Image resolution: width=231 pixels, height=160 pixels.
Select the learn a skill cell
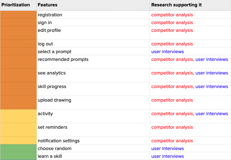click(50, 156)
